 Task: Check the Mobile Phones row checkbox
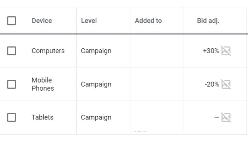click(x=12, y=84)
